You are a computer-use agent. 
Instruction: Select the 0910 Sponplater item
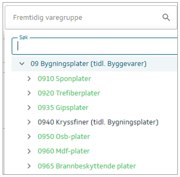click(x=65, y=79)
